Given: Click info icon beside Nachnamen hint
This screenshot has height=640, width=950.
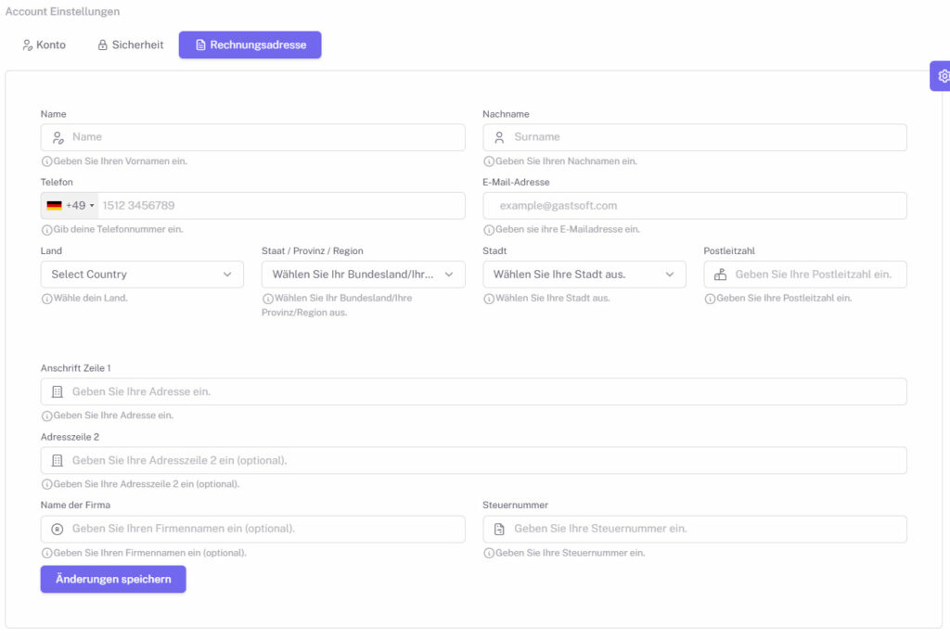Looking at the screenshot, I should click(488, 161).
